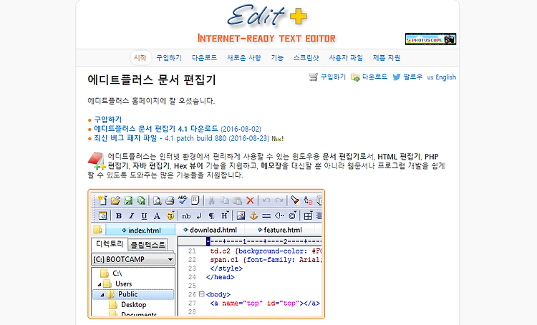537x325 pixels.
Task: Open 구입하기 in the top navigation bar
Action: (x=169, y=58)
